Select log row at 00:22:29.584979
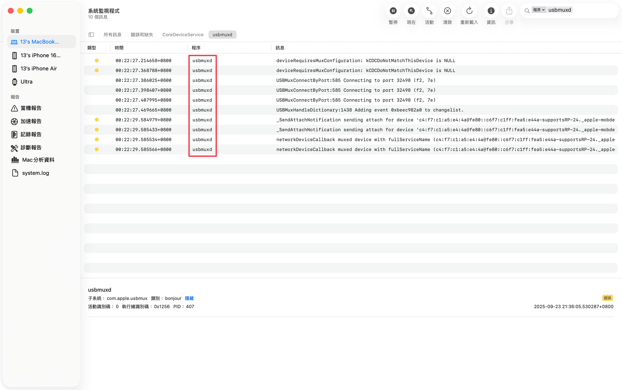 pyautogui.click(x=350, y=120)
